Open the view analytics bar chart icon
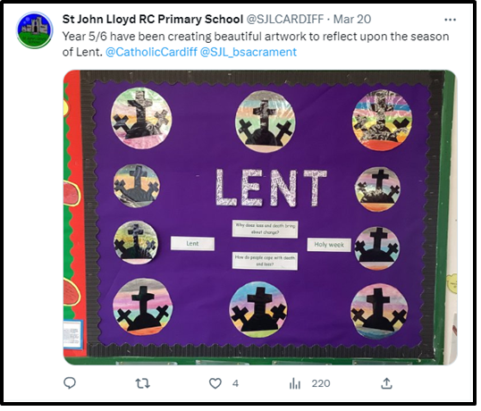481x411 pixels. coord(295,383)
